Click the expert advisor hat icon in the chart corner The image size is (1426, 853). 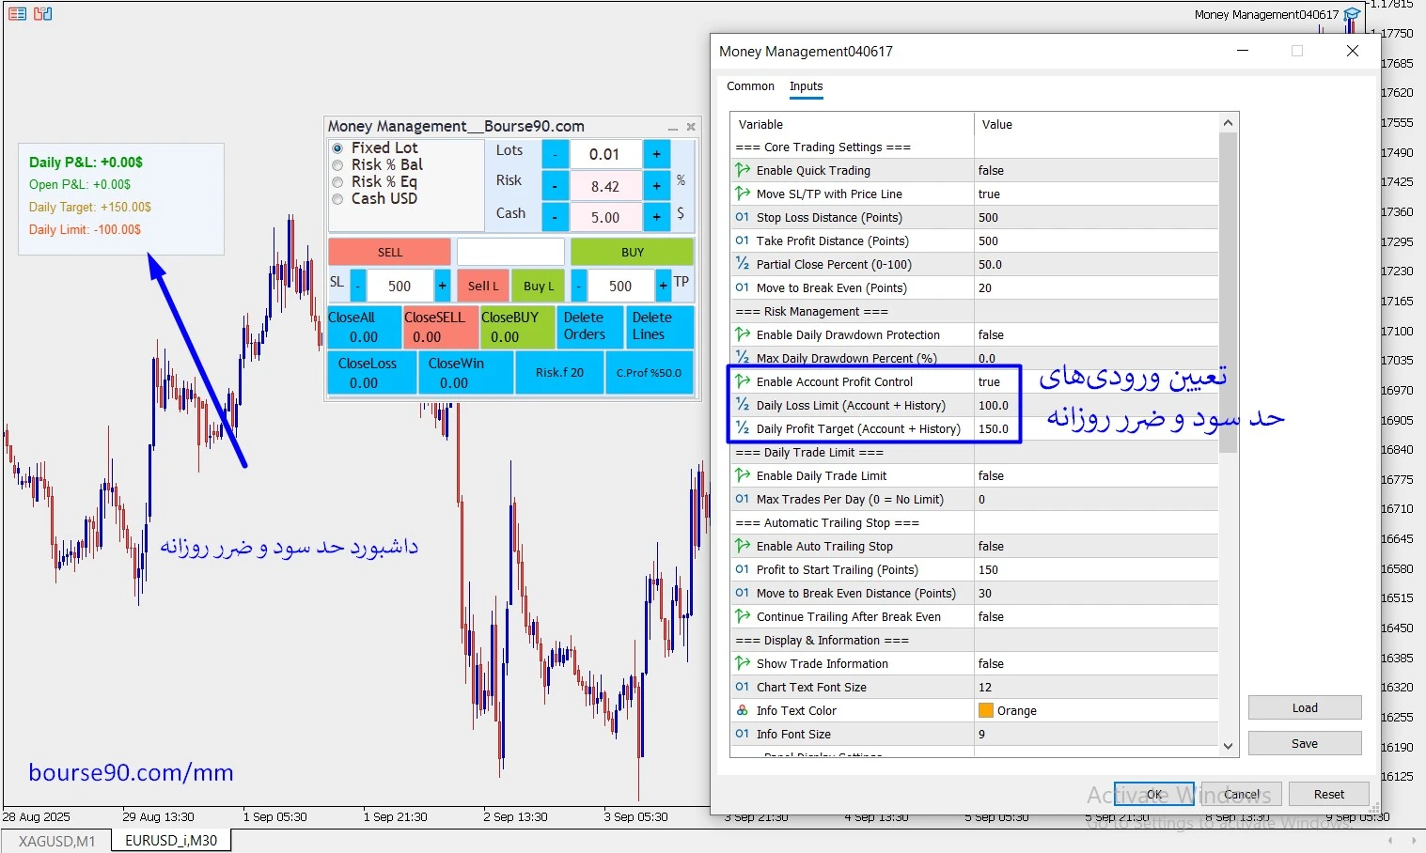click(x=1352, y=14)
